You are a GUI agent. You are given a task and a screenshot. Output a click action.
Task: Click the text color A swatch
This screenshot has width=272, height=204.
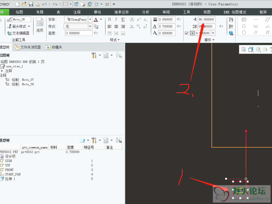click(96, 19)
